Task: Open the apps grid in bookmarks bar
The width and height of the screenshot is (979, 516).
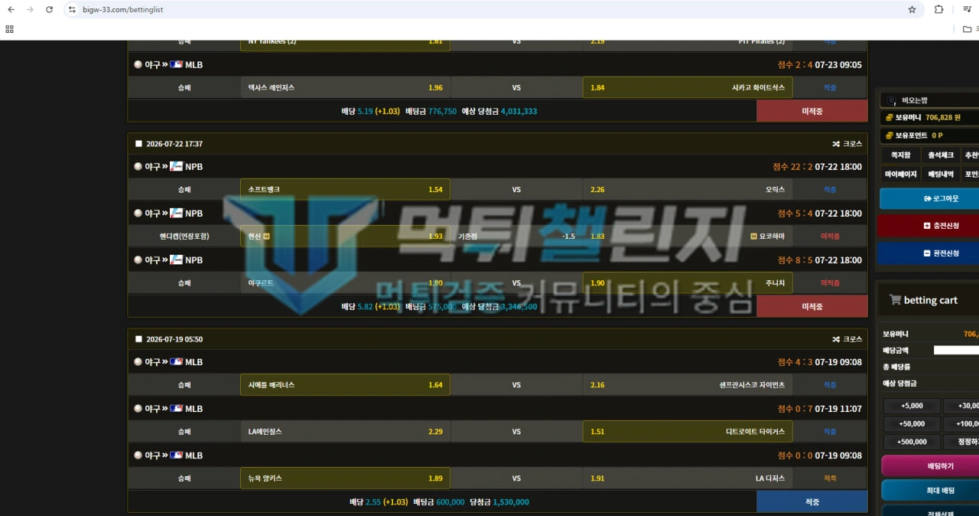Action: tap(9, 29)
